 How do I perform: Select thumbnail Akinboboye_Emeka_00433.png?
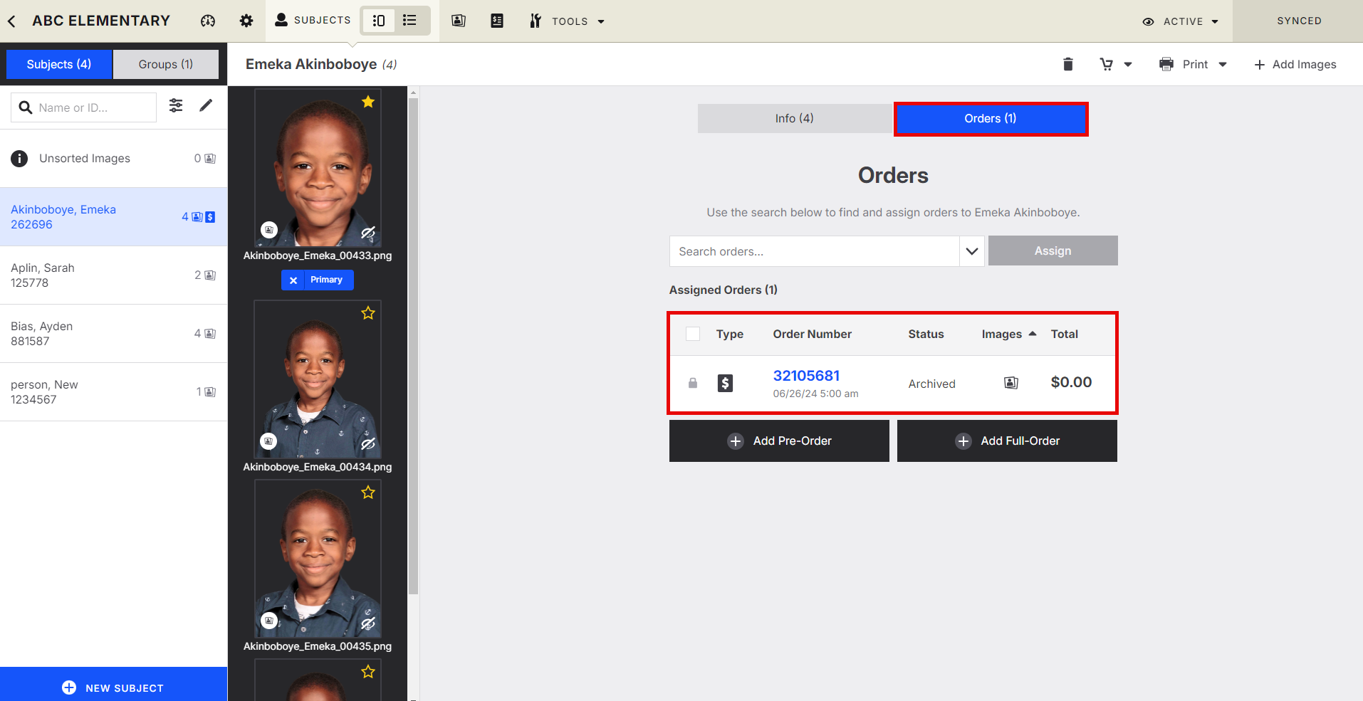(x=318, y=168)
